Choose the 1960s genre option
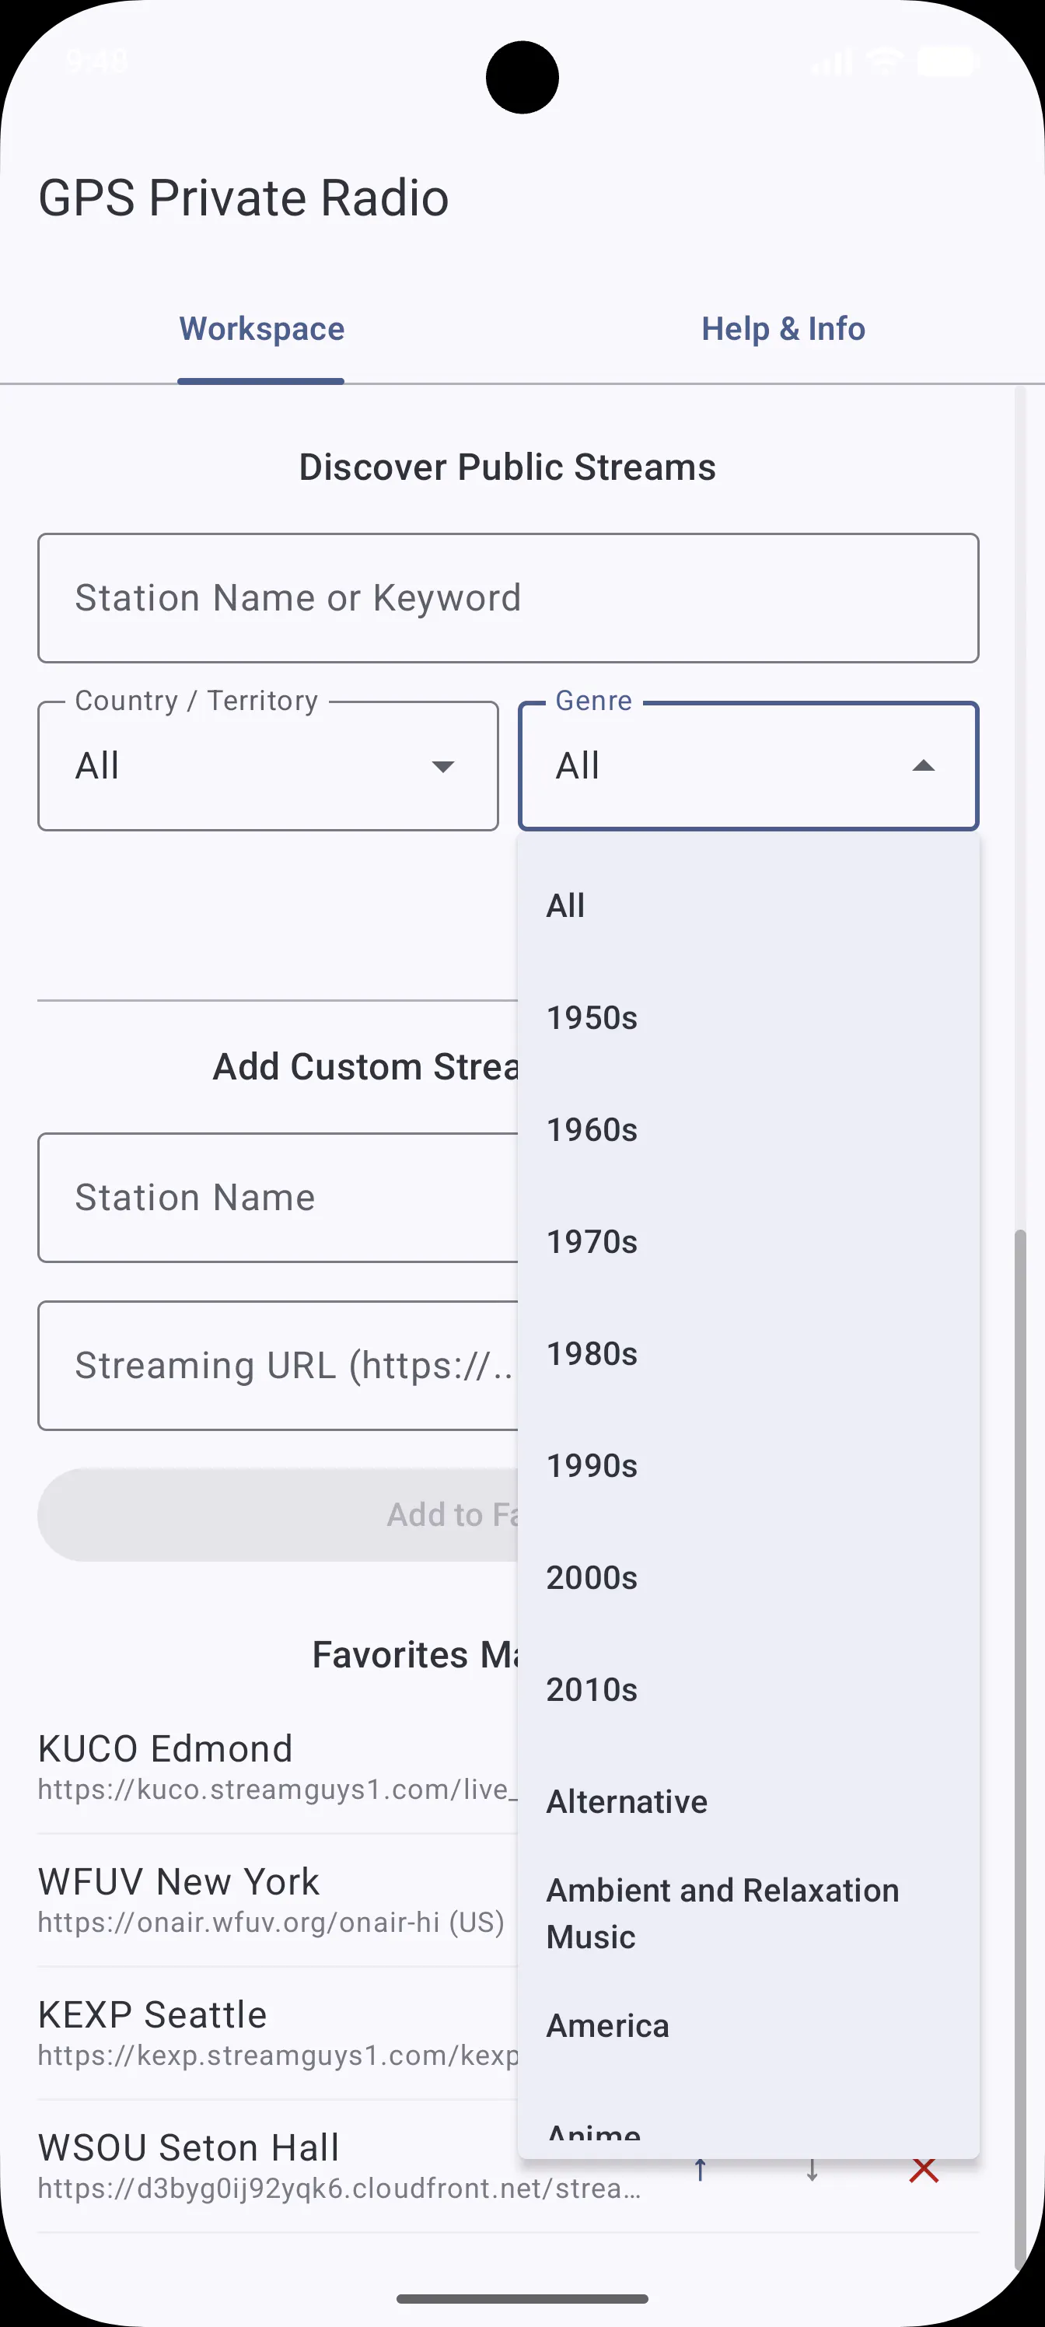The width and height of the screenshot is (1045, 2327). coord(748,1129)
